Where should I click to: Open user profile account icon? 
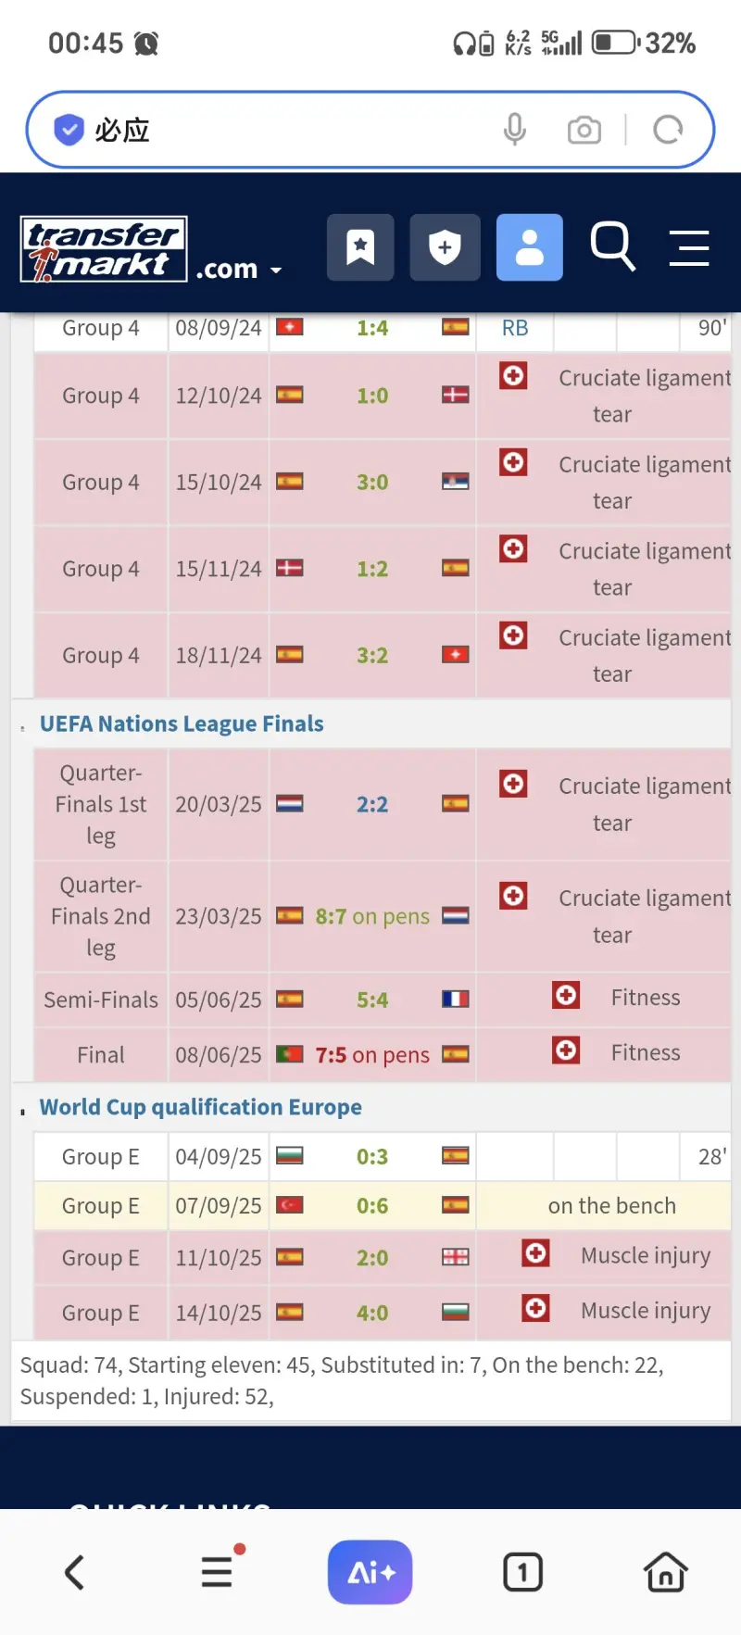point(530,247)
